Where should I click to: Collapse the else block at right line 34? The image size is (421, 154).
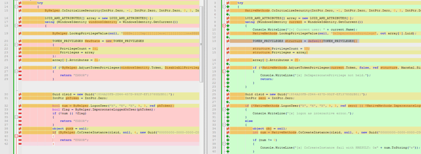pyautogui.click(x=224, y=125)
